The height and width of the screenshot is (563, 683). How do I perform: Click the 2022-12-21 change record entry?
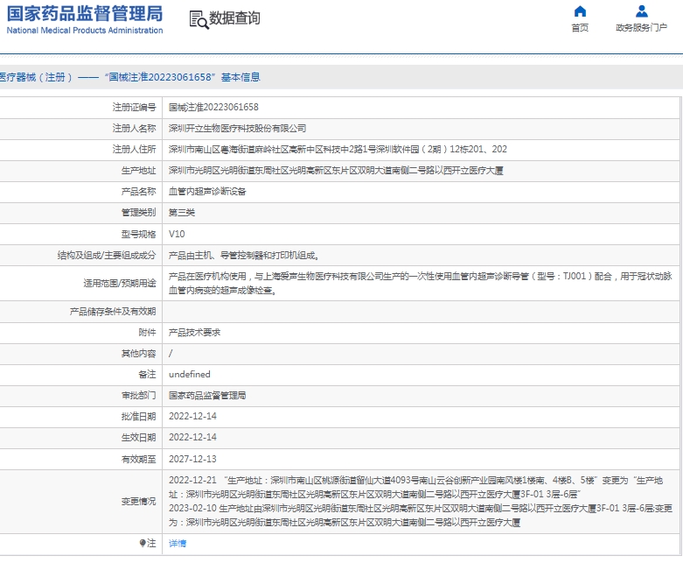coord(415,487)
